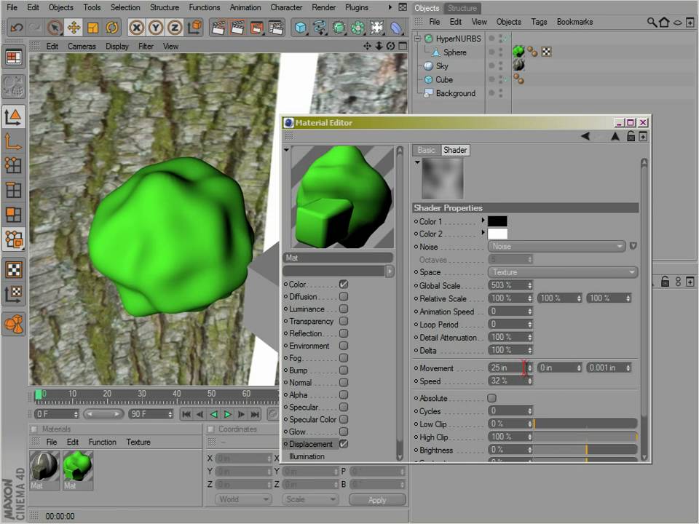Add a Cube primitive object
The height and width of the screenshot is (524, 699).
301,28
